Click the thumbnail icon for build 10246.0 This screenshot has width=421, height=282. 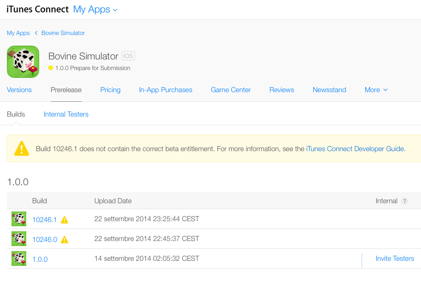click(x=19, y=239)
